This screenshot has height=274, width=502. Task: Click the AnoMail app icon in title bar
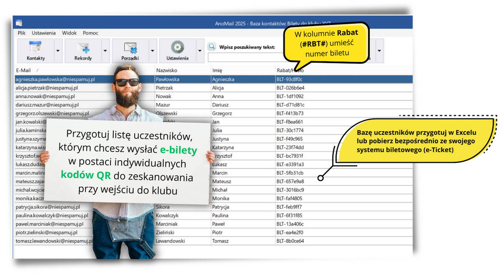pyautogui.click(x=19, y=23)
